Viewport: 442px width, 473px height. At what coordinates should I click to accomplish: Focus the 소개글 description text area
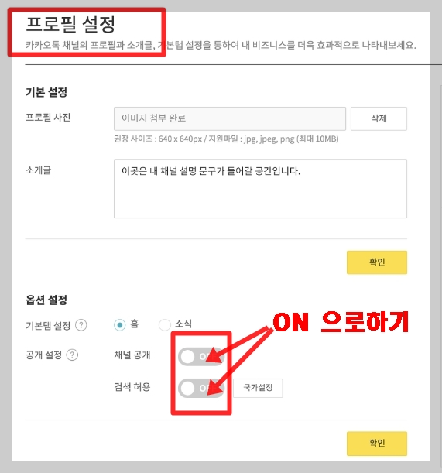pyautogui.click(x=260, y=189)
